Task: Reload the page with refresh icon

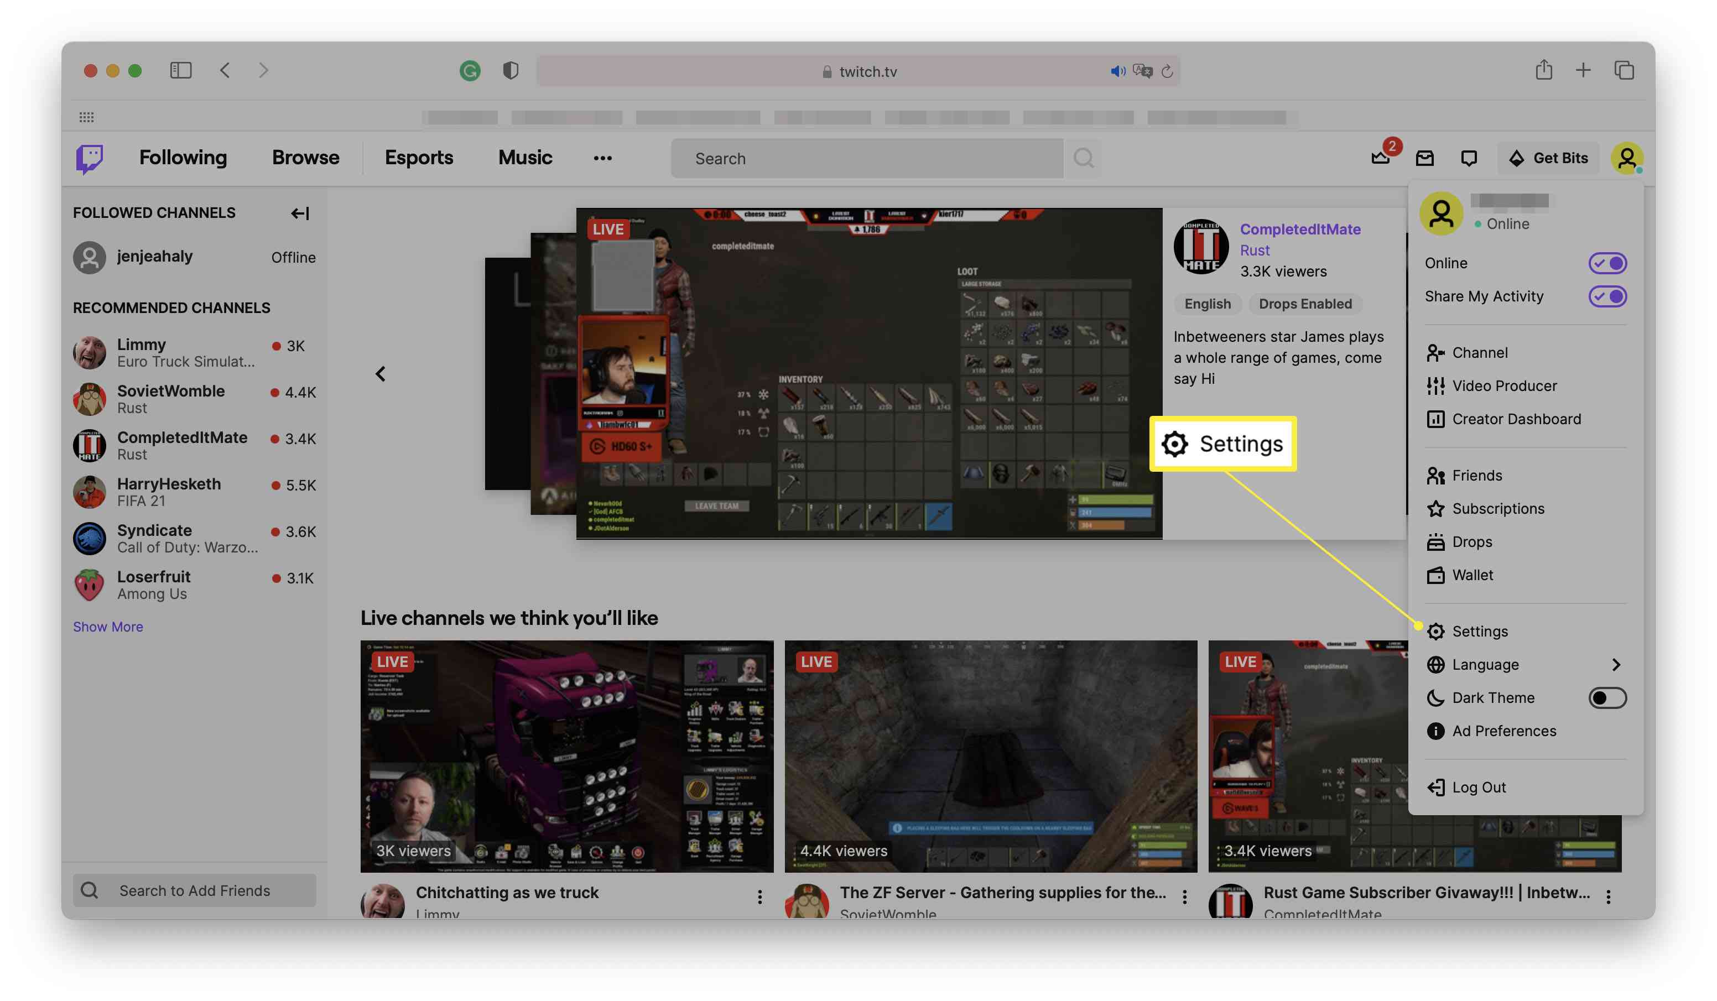Action: [x=1167, y=71]
